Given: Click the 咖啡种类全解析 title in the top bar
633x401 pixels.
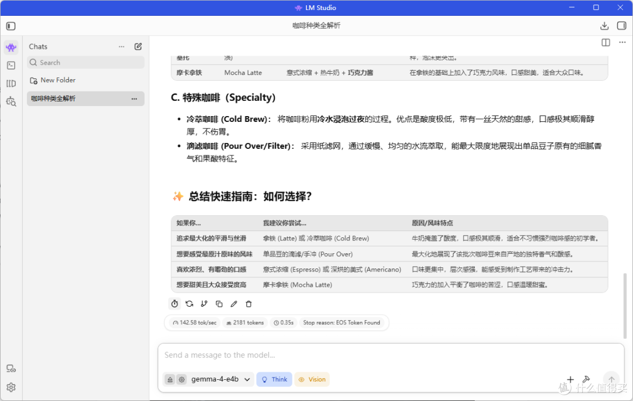Looking at the screenshot, I should click(316, 26).
